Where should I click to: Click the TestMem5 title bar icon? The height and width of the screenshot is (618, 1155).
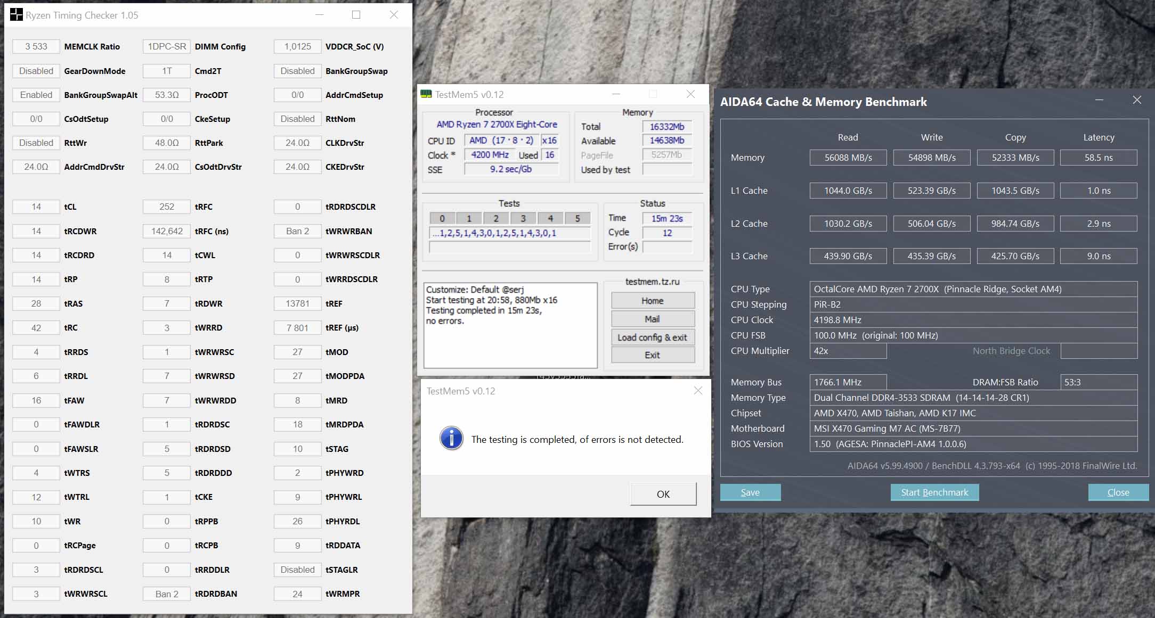[426, 94]
